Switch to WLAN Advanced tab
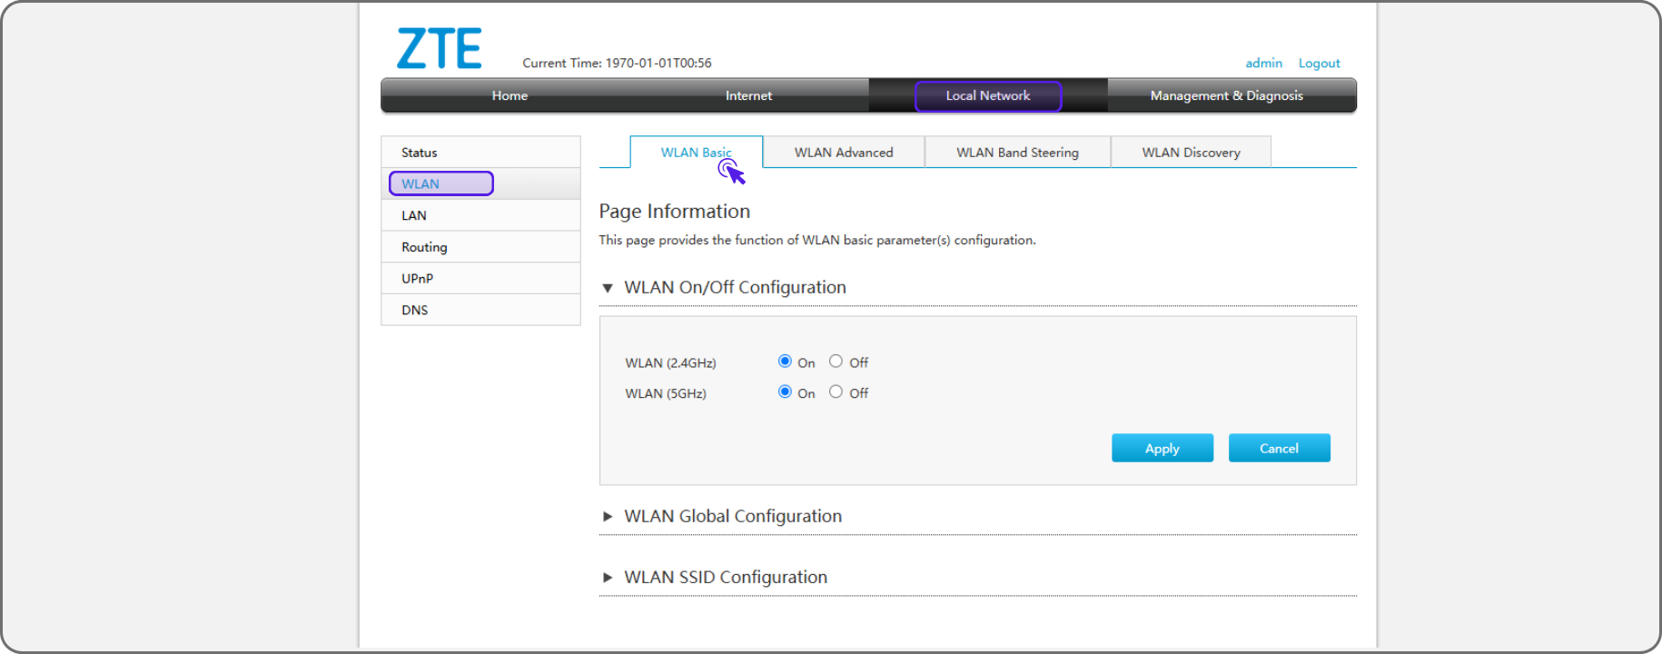The width and height of the screenshot is (1662, 654). click(844, 153)
